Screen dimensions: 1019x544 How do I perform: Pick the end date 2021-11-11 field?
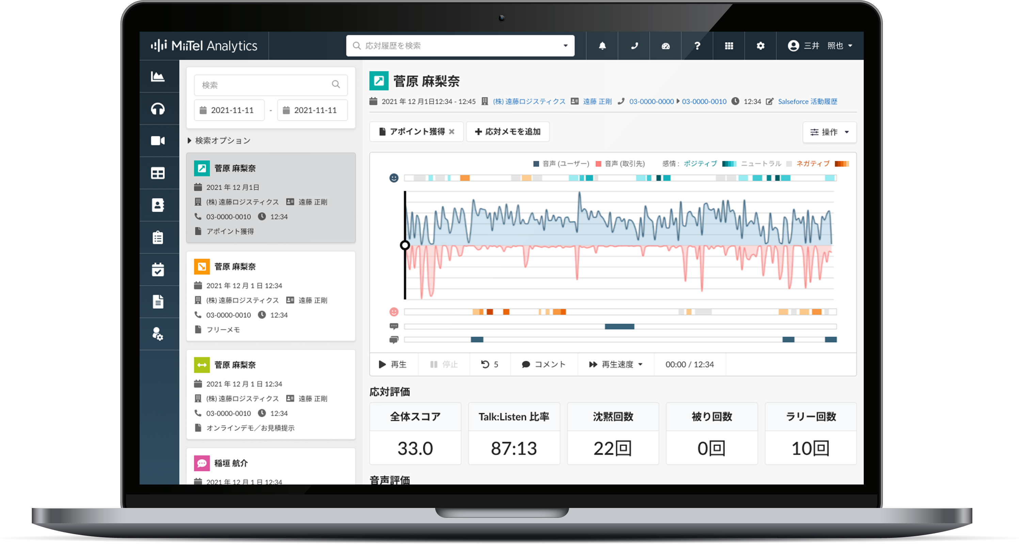click(x=312, y=110)
